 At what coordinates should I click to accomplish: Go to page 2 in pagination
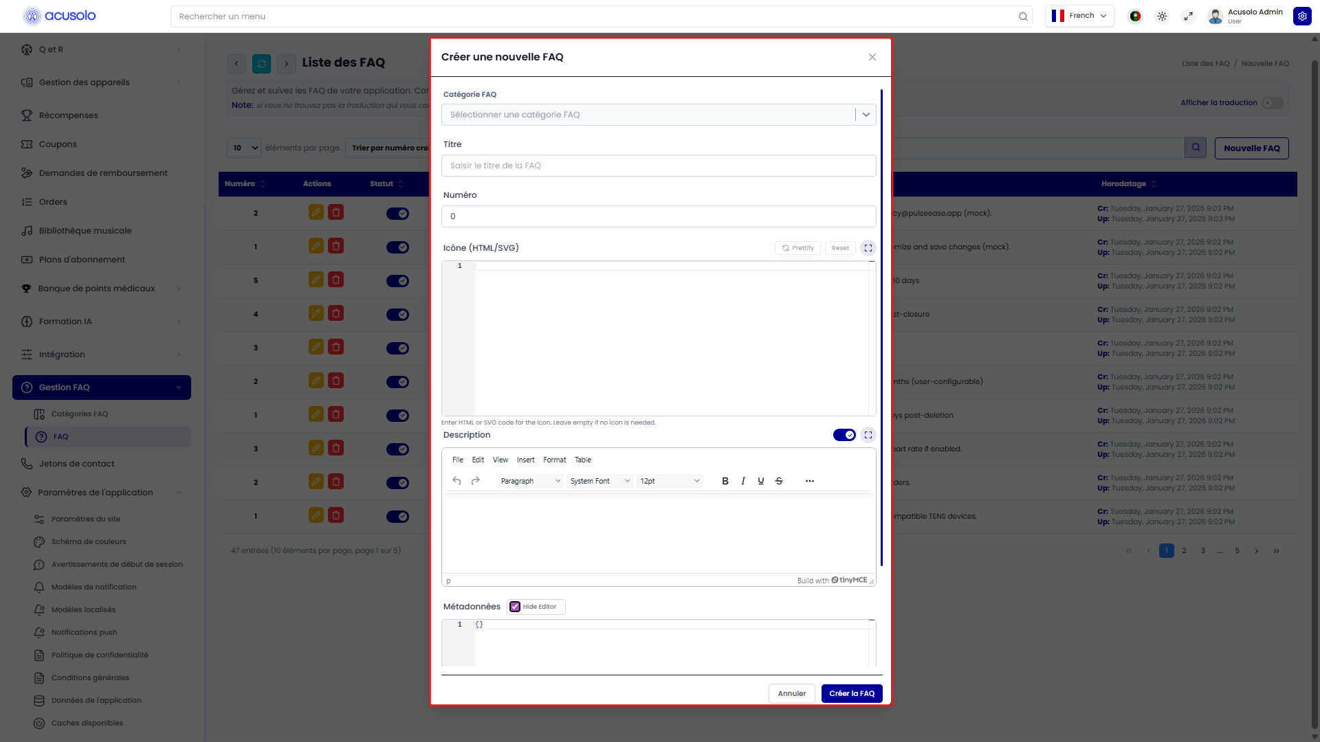(x=1184, y=551)
